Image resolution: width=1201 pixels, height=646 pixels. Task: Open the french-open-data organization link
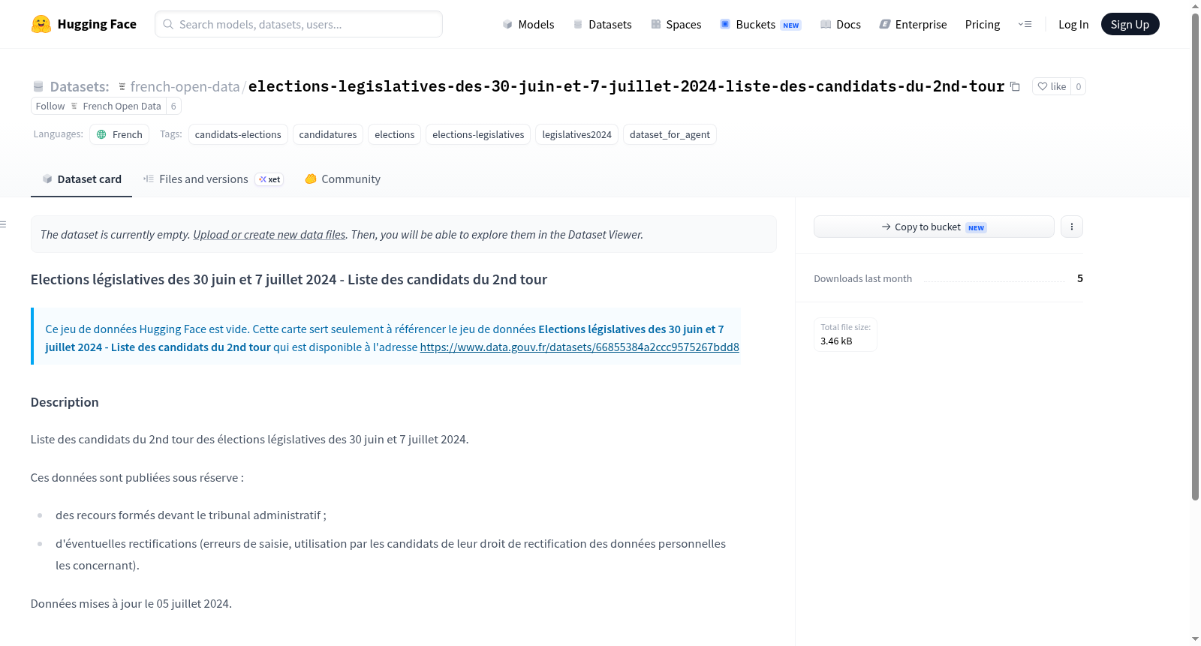pos(185,86)
